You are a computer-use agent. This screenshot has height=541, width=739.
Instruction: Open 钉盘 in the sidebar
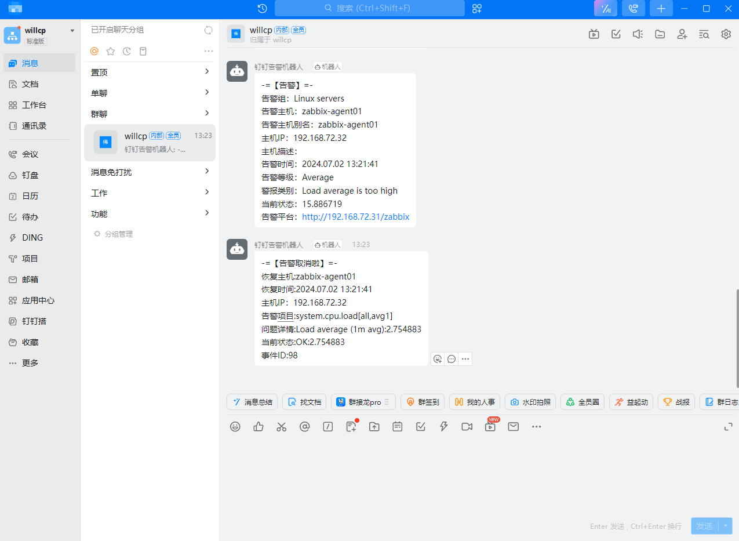39,175
